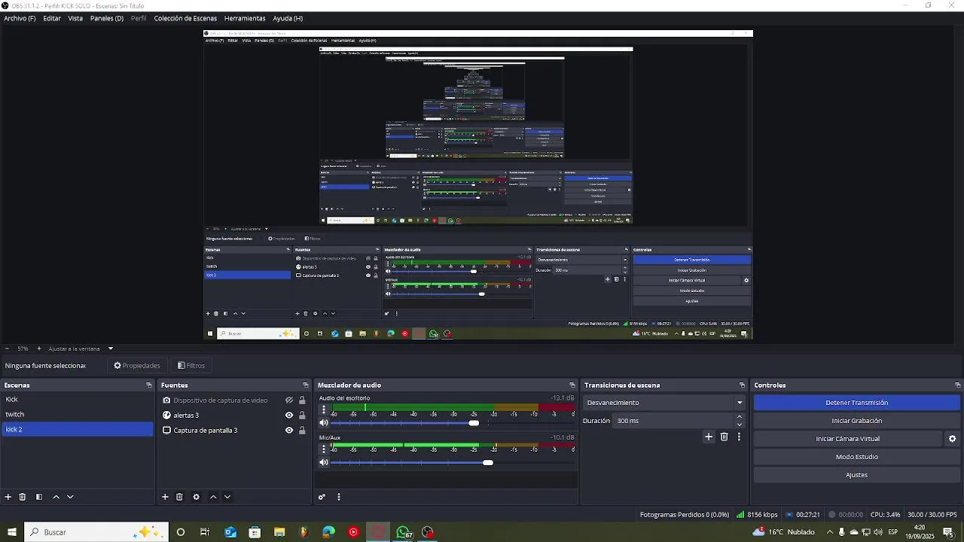Remove selected scene with trash icon

coord(23,497)
